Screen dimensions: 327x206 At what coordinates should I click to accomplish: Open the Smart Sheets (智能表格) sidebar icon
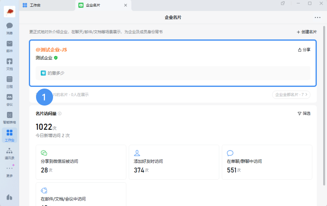coord(9,117)
